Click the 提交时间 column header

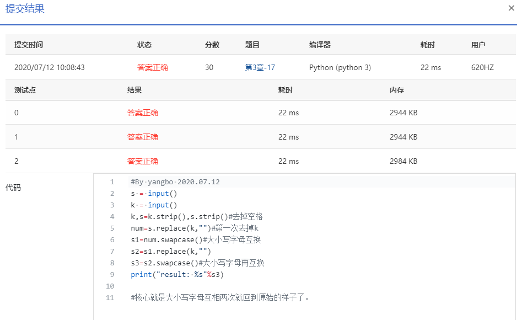pos(29,45)
